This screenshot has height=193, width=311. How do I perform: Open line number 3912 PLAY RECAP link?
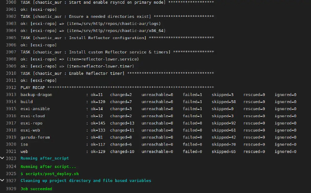point(9,88)
